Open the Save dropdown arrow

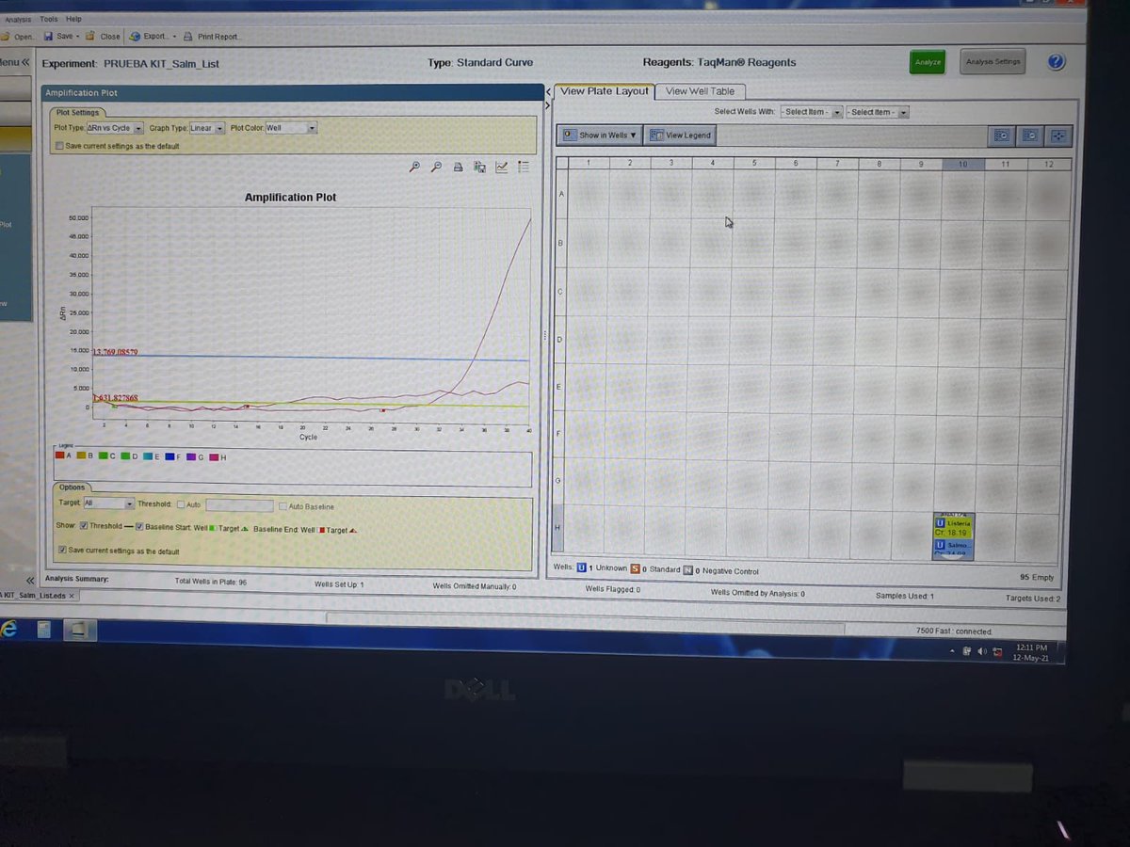coord(77,37)
